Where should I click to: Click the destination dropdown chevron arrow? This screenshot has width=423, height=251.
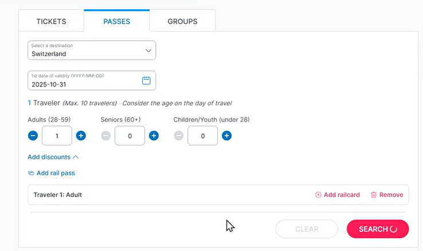pos(148,50)
